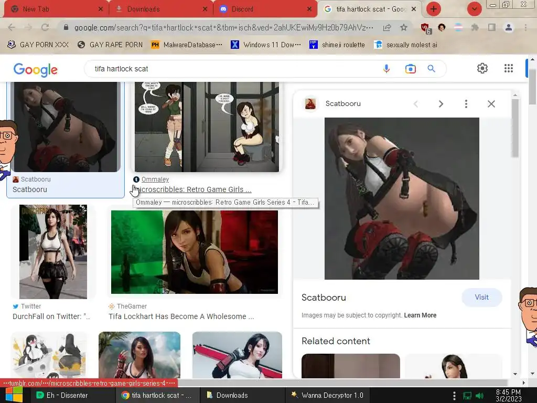Submit search with the magnifier icon
The image size is (537, 403).
pyautogui.click(x=431, y=69)
